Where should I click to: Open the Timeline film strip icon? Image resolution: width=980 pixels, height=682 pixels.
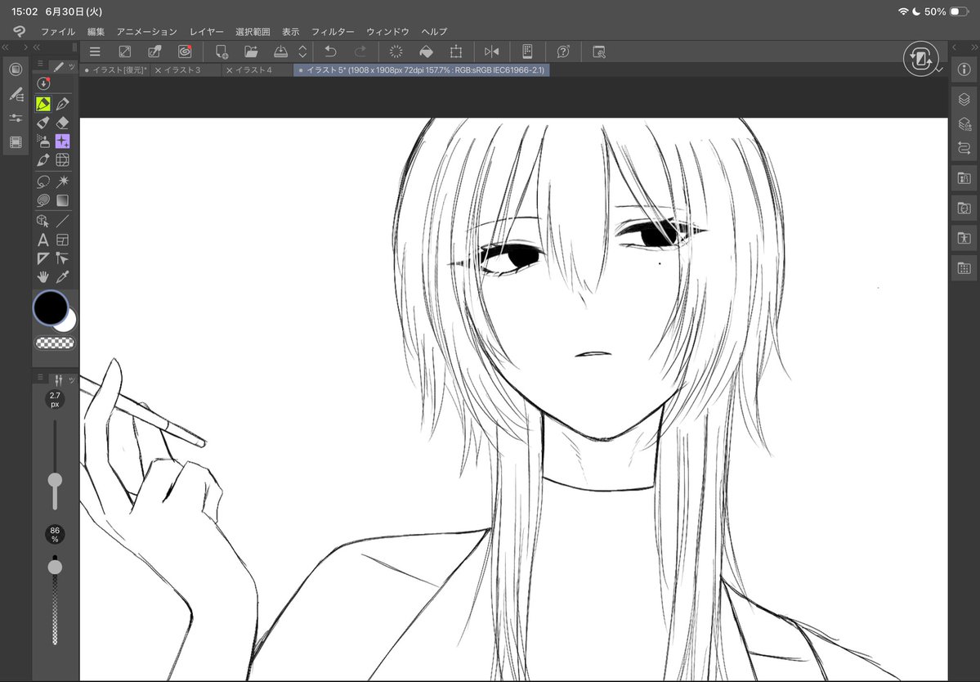[16, 142]
